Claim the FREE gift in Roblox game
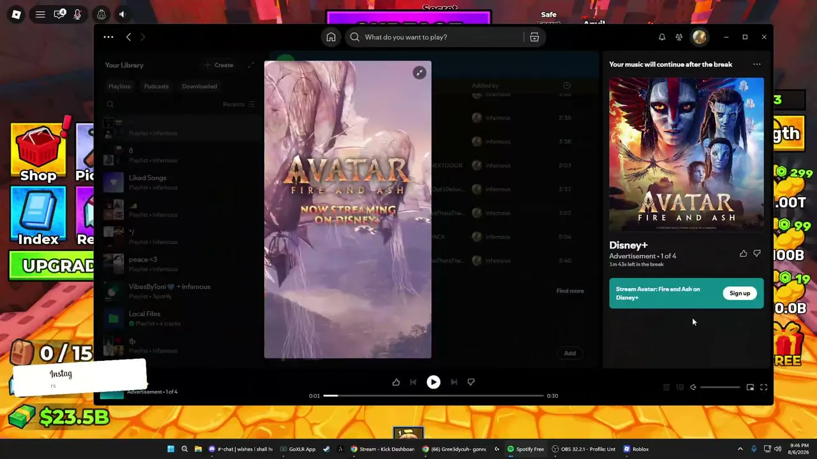Viewport: 817px width, 459px height. (x=788, y=344)
